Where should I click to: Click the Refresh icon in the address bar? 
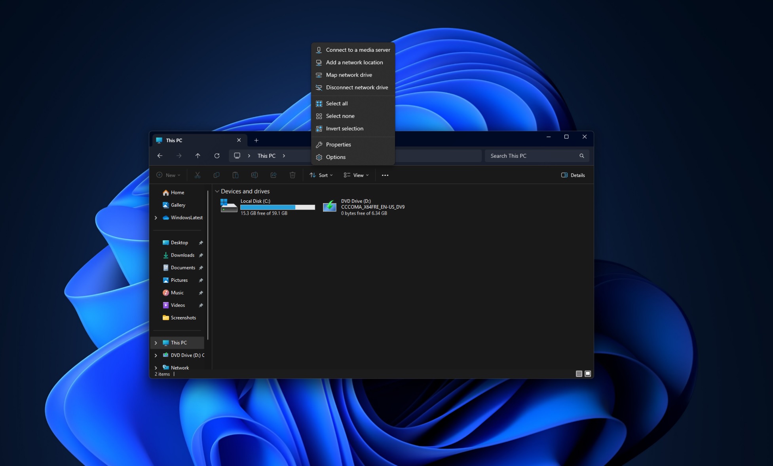click(217, 155)
